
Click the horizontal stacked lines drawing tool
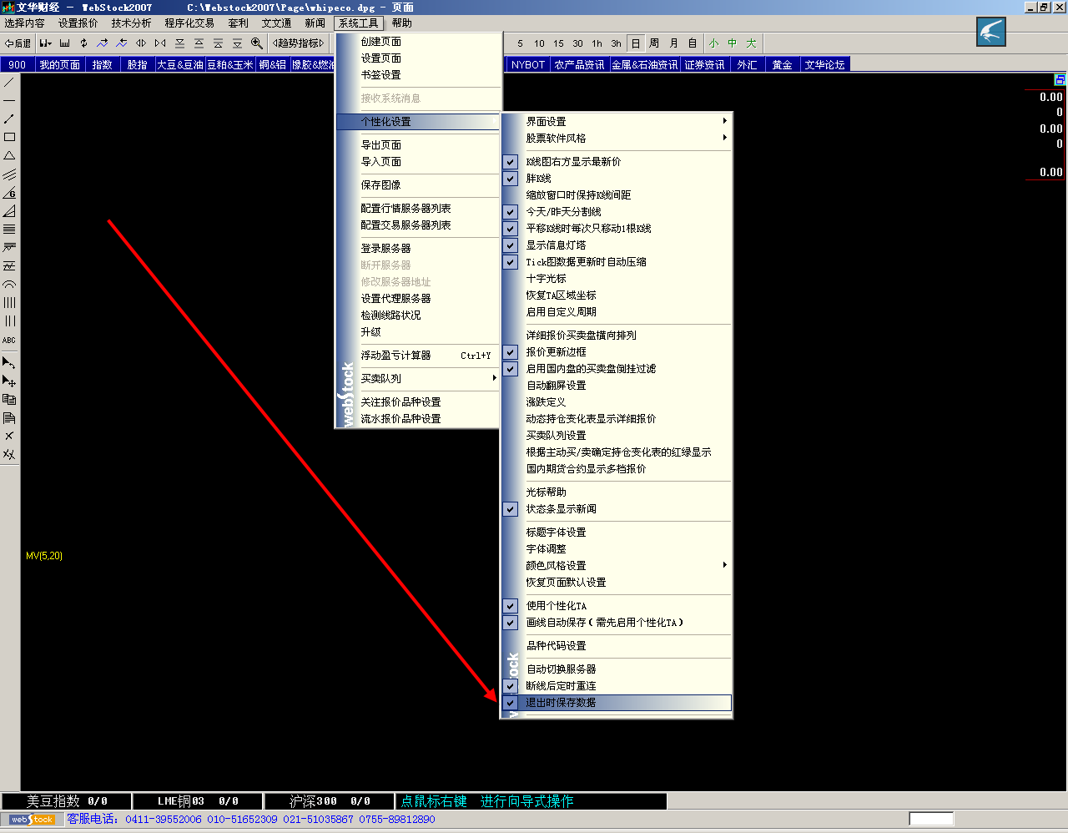tap(9, 229)
